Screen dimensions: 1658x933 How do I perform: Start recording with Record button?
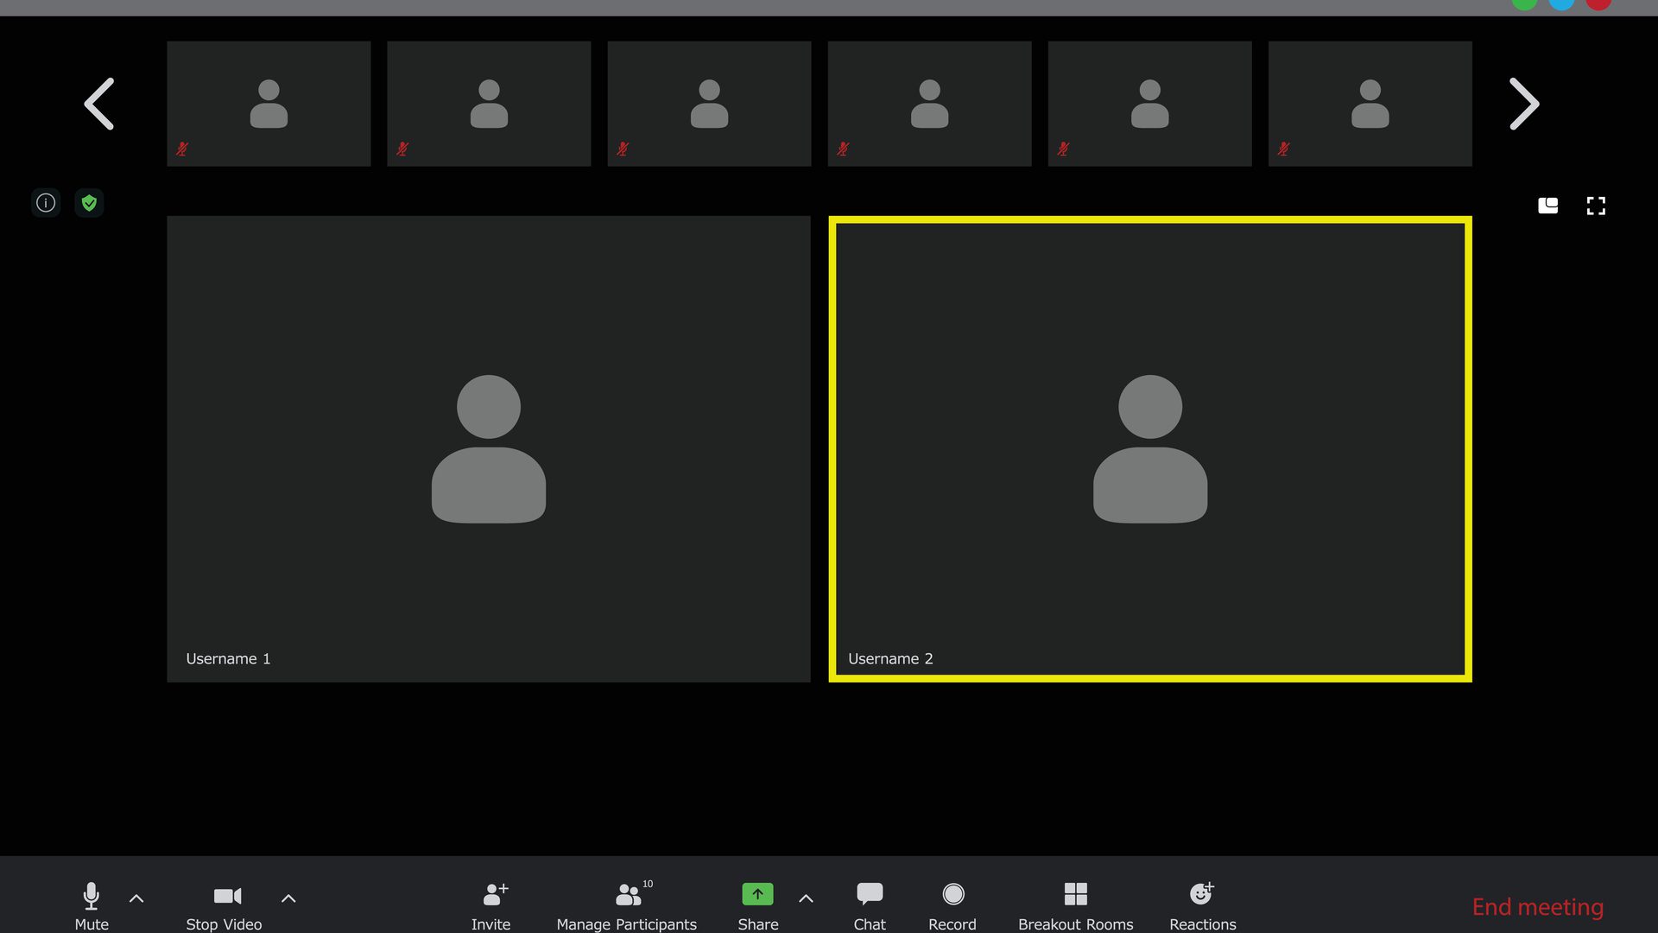[x=952, y=894]
